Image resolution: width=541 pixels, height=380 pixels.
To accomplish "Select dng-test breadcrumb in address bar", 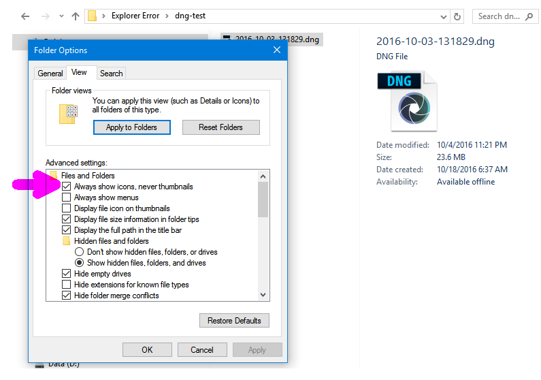I will tap(190, 16).
